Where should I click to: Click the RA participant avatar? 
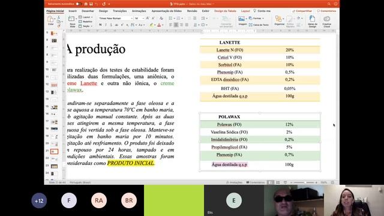(x=99, y=200)
